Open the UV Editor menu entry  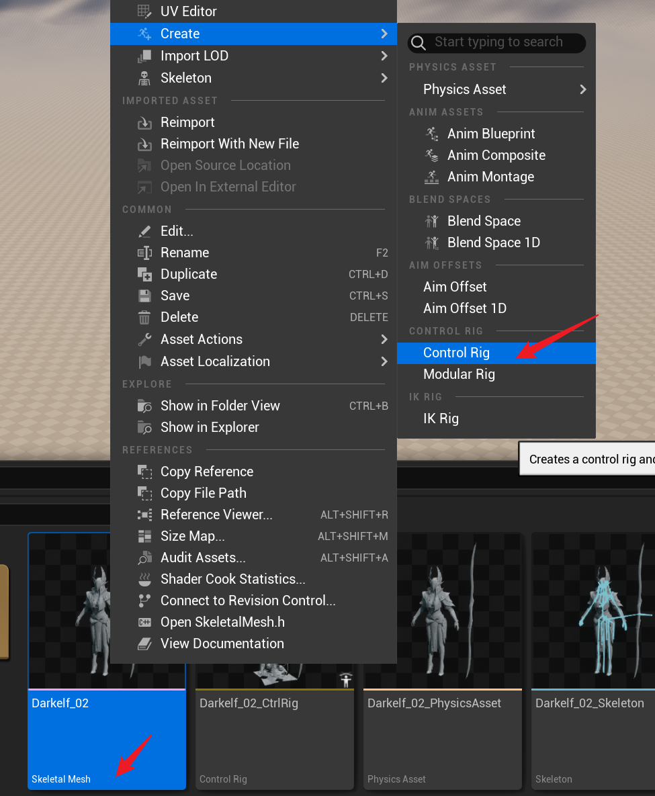coord(253,11)
